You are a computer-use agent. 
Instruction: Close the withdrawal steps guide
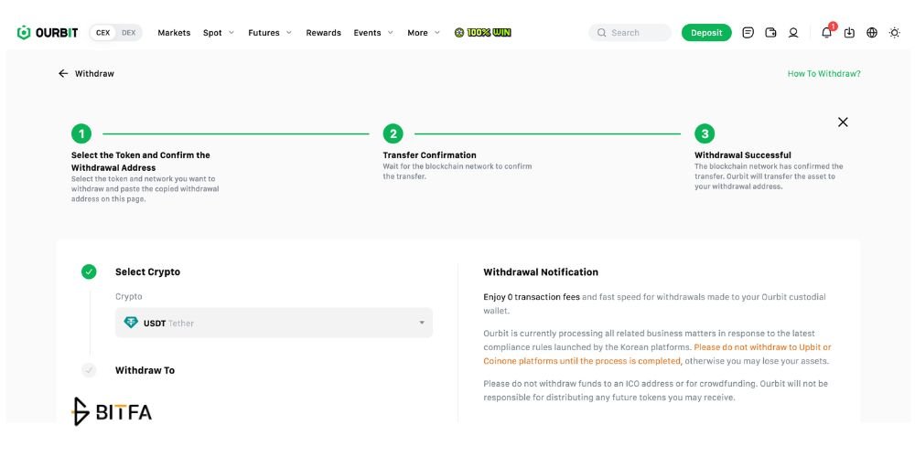(843, 122)
